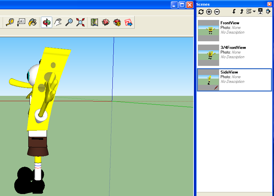Screen dimensions: 274x196
Task: Select the 3/4FrontView scene thumbnail
Action: pos(208,55)
